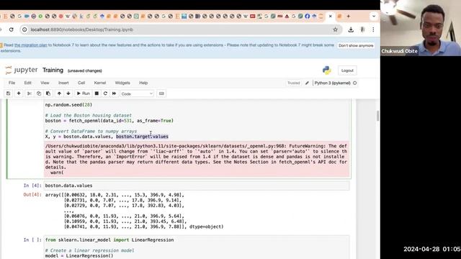The height and width of the screenshot is (259, 461).
Task: Cut selected cells with the scissors icon
Action: pos(29,94)
